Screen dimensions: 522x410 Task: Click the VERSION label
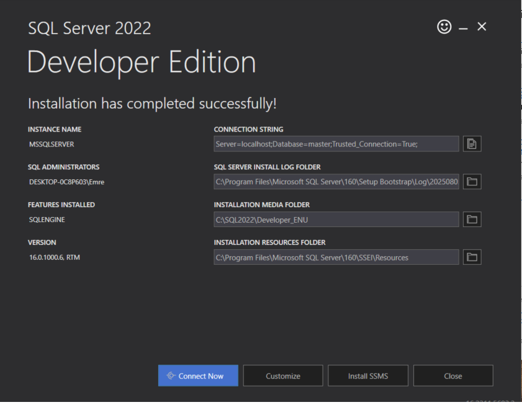click(x=42, y=243)
